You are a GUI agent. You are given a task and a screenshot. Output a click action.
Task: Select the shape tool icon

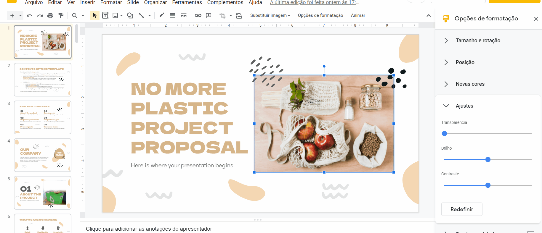click(130, 15)
